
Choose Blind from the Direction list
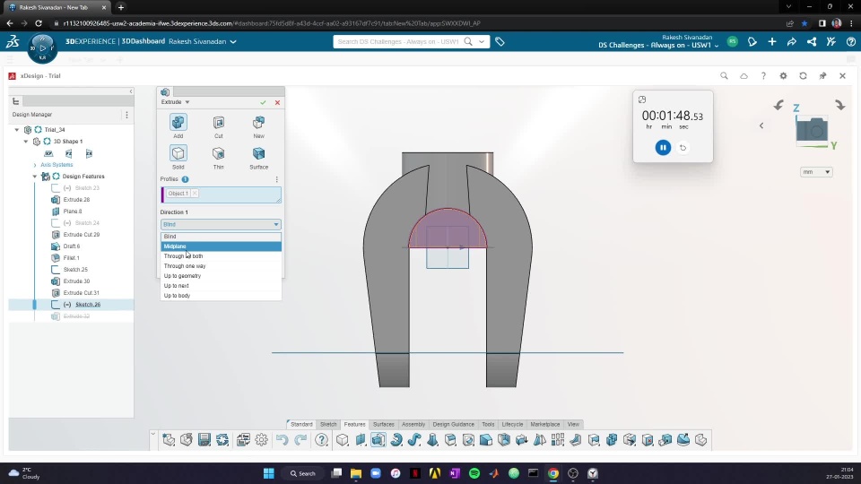[x=221, y=237]
